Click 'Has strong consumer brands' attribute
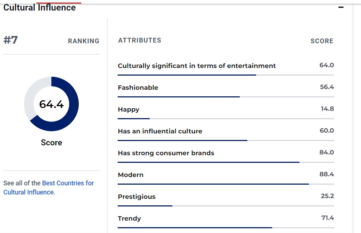361x233 pixels. [166, 153]
